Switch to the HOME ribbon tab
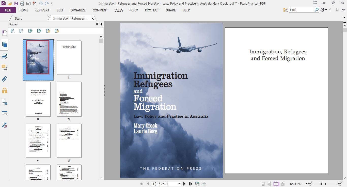The height and width of the screenshot is (187, 347). coord(24,10)
